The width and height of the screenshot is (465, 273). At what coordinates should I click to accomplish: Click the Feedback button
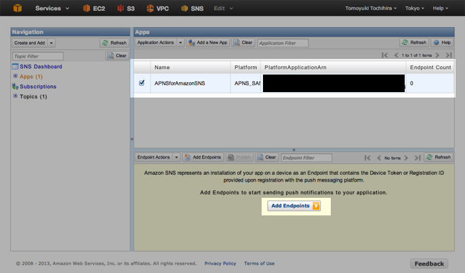[429, 264]
